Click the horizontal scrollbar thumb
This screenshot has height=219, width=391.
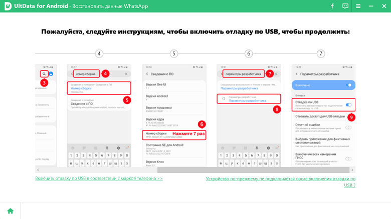pos(253,169)
